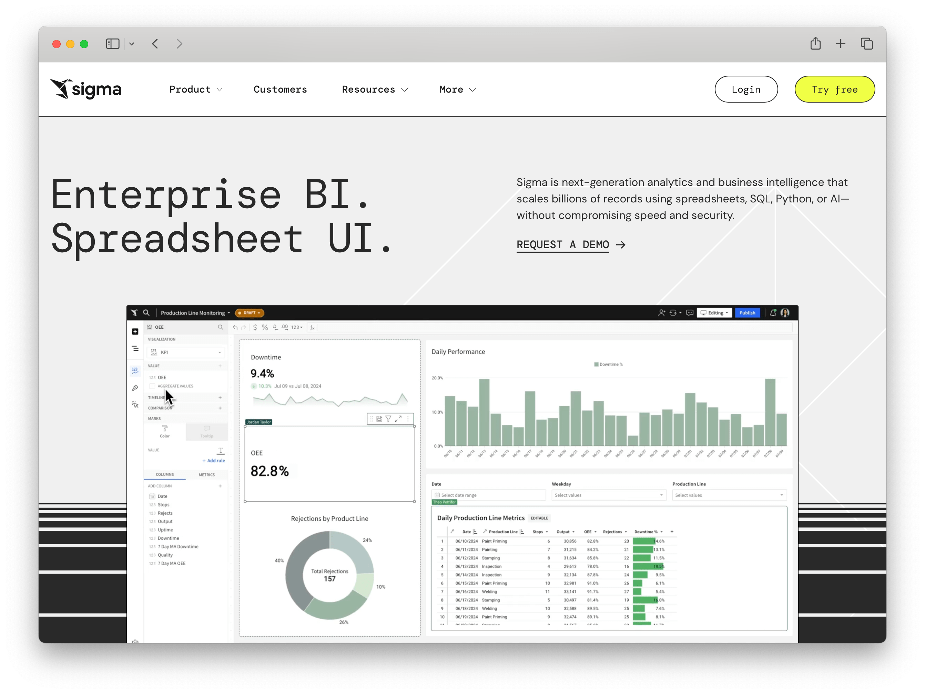925x694 pixels.
Task: Increase decimal places toolbar icon
Action: pyautogui.click(x=285, y=328)
